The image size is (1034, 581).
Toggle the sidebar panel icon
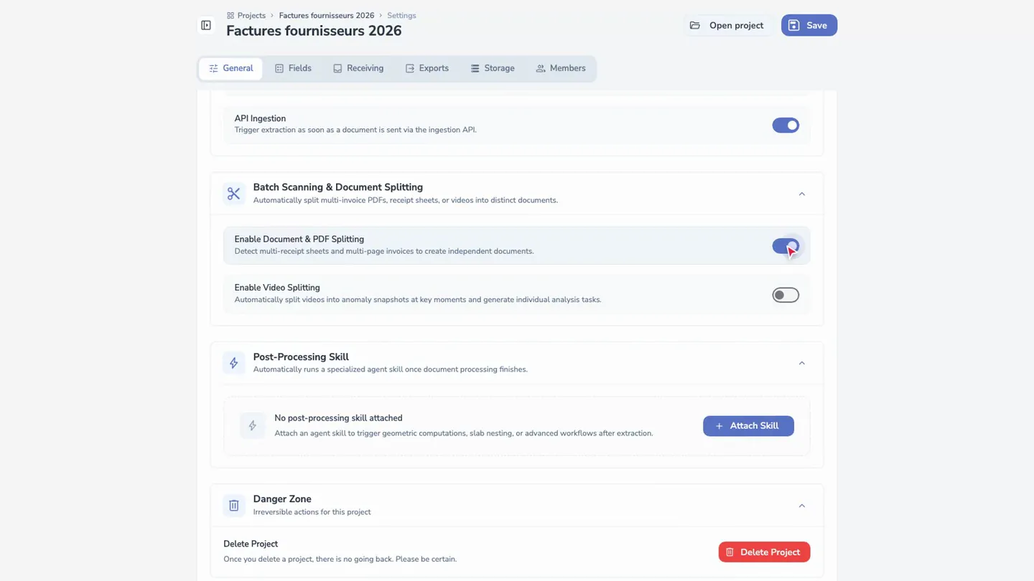pos(206,25)
